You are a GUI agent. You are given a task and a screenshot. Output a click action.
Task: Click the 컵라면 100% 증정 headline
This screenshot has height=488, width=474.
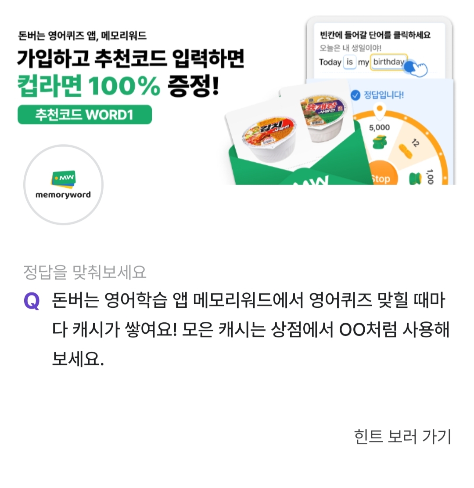[x=118, y=85]
